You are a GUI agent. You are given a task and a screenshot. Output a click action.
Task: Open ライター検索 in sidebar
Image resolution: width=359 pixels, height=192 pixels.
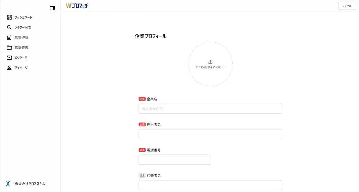tap(23, 27)
